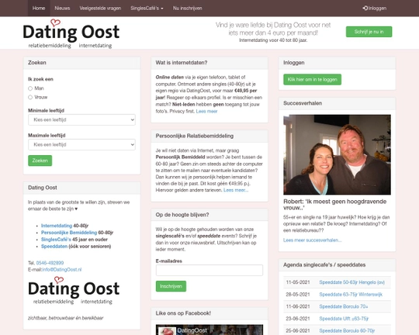Click the green Zoeken button
This screenshot has width=419, height=335.
(x=40, y=161)
